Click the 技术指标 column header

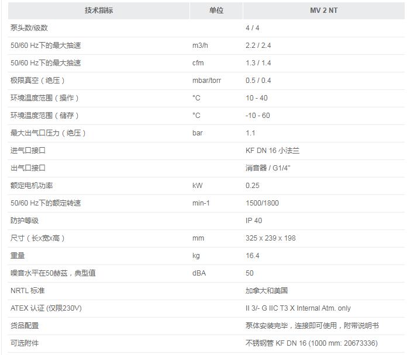99,11
